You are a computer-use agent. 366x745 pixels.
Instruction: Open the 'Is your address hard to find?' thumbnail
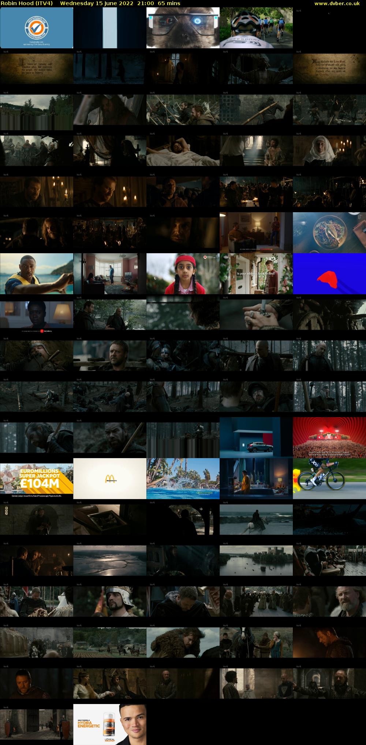coord(256,274)
